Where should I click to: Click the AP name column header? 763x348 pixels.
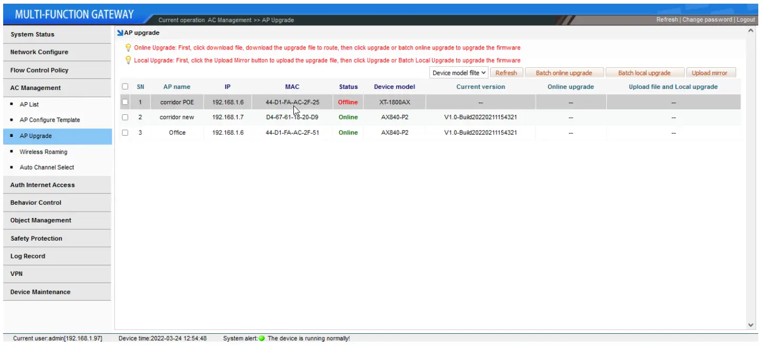pyautogui.click(x=177, y=87)
